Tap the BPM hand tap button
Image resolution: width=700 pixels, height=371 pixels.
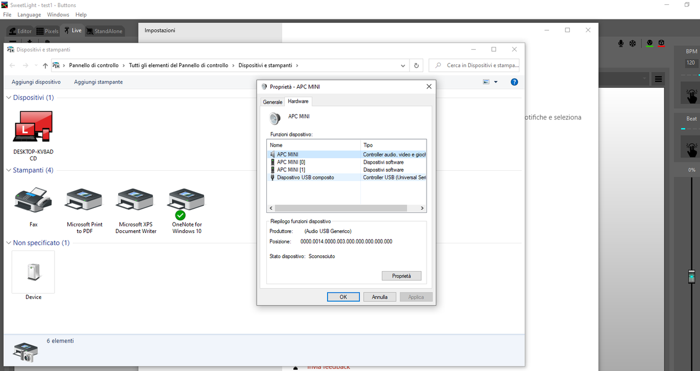point(692,94)
